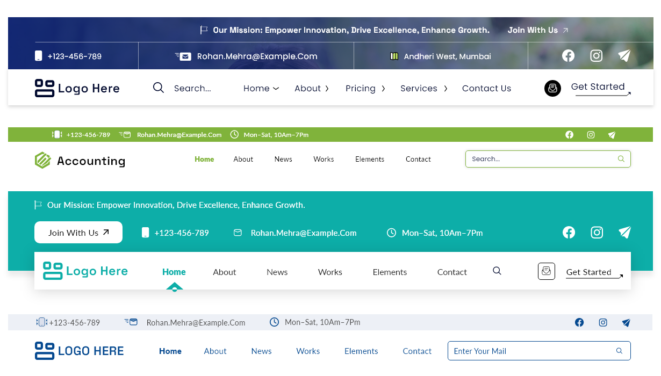This screenshot has height=376, width=661.
Task: Click Facebook icon in the light blue bottom bar
Action: (x=579, y=323)
